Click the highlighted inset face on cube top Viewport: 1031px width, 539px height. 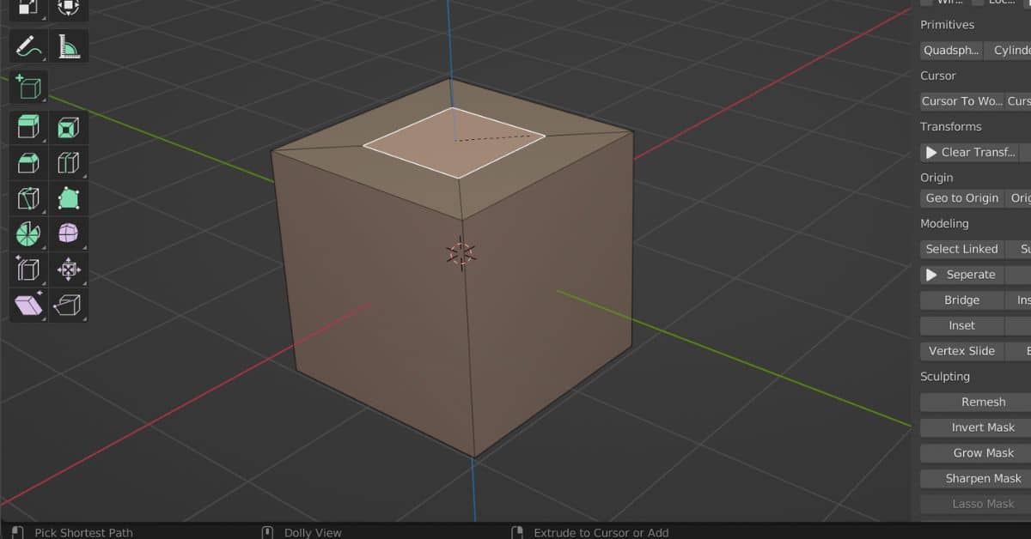(x=454, y=142)
